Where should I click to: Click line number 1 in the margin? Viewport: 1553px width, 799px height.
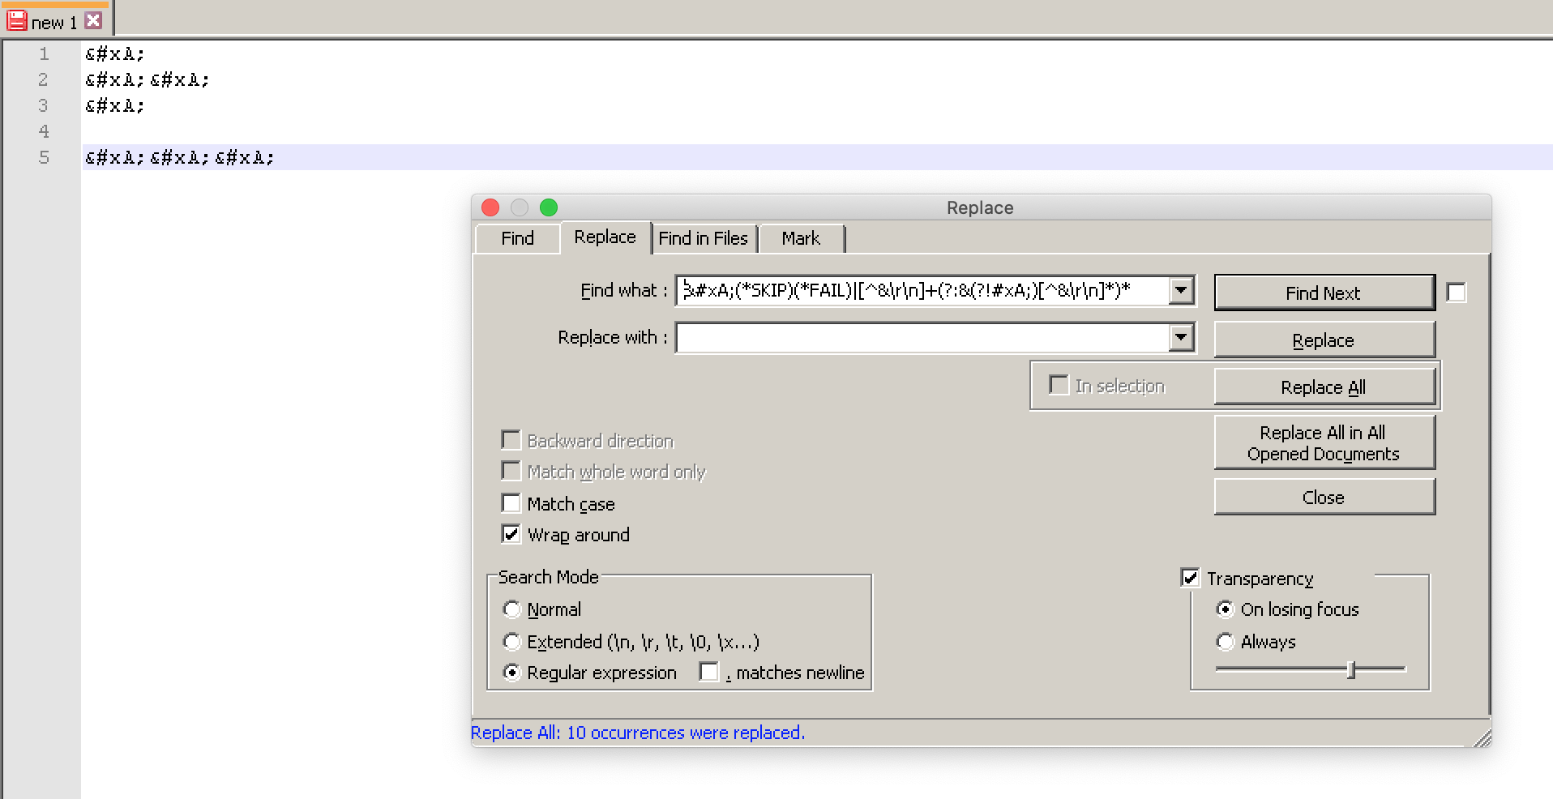[44, 54]
